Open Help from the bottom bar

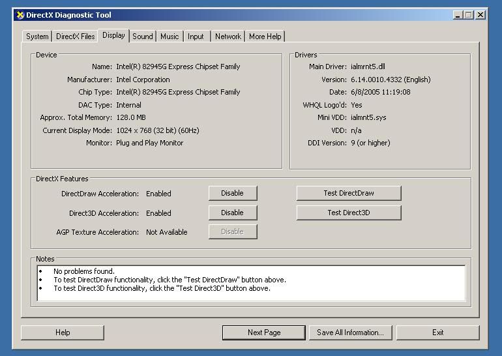(x=63, y=333)
